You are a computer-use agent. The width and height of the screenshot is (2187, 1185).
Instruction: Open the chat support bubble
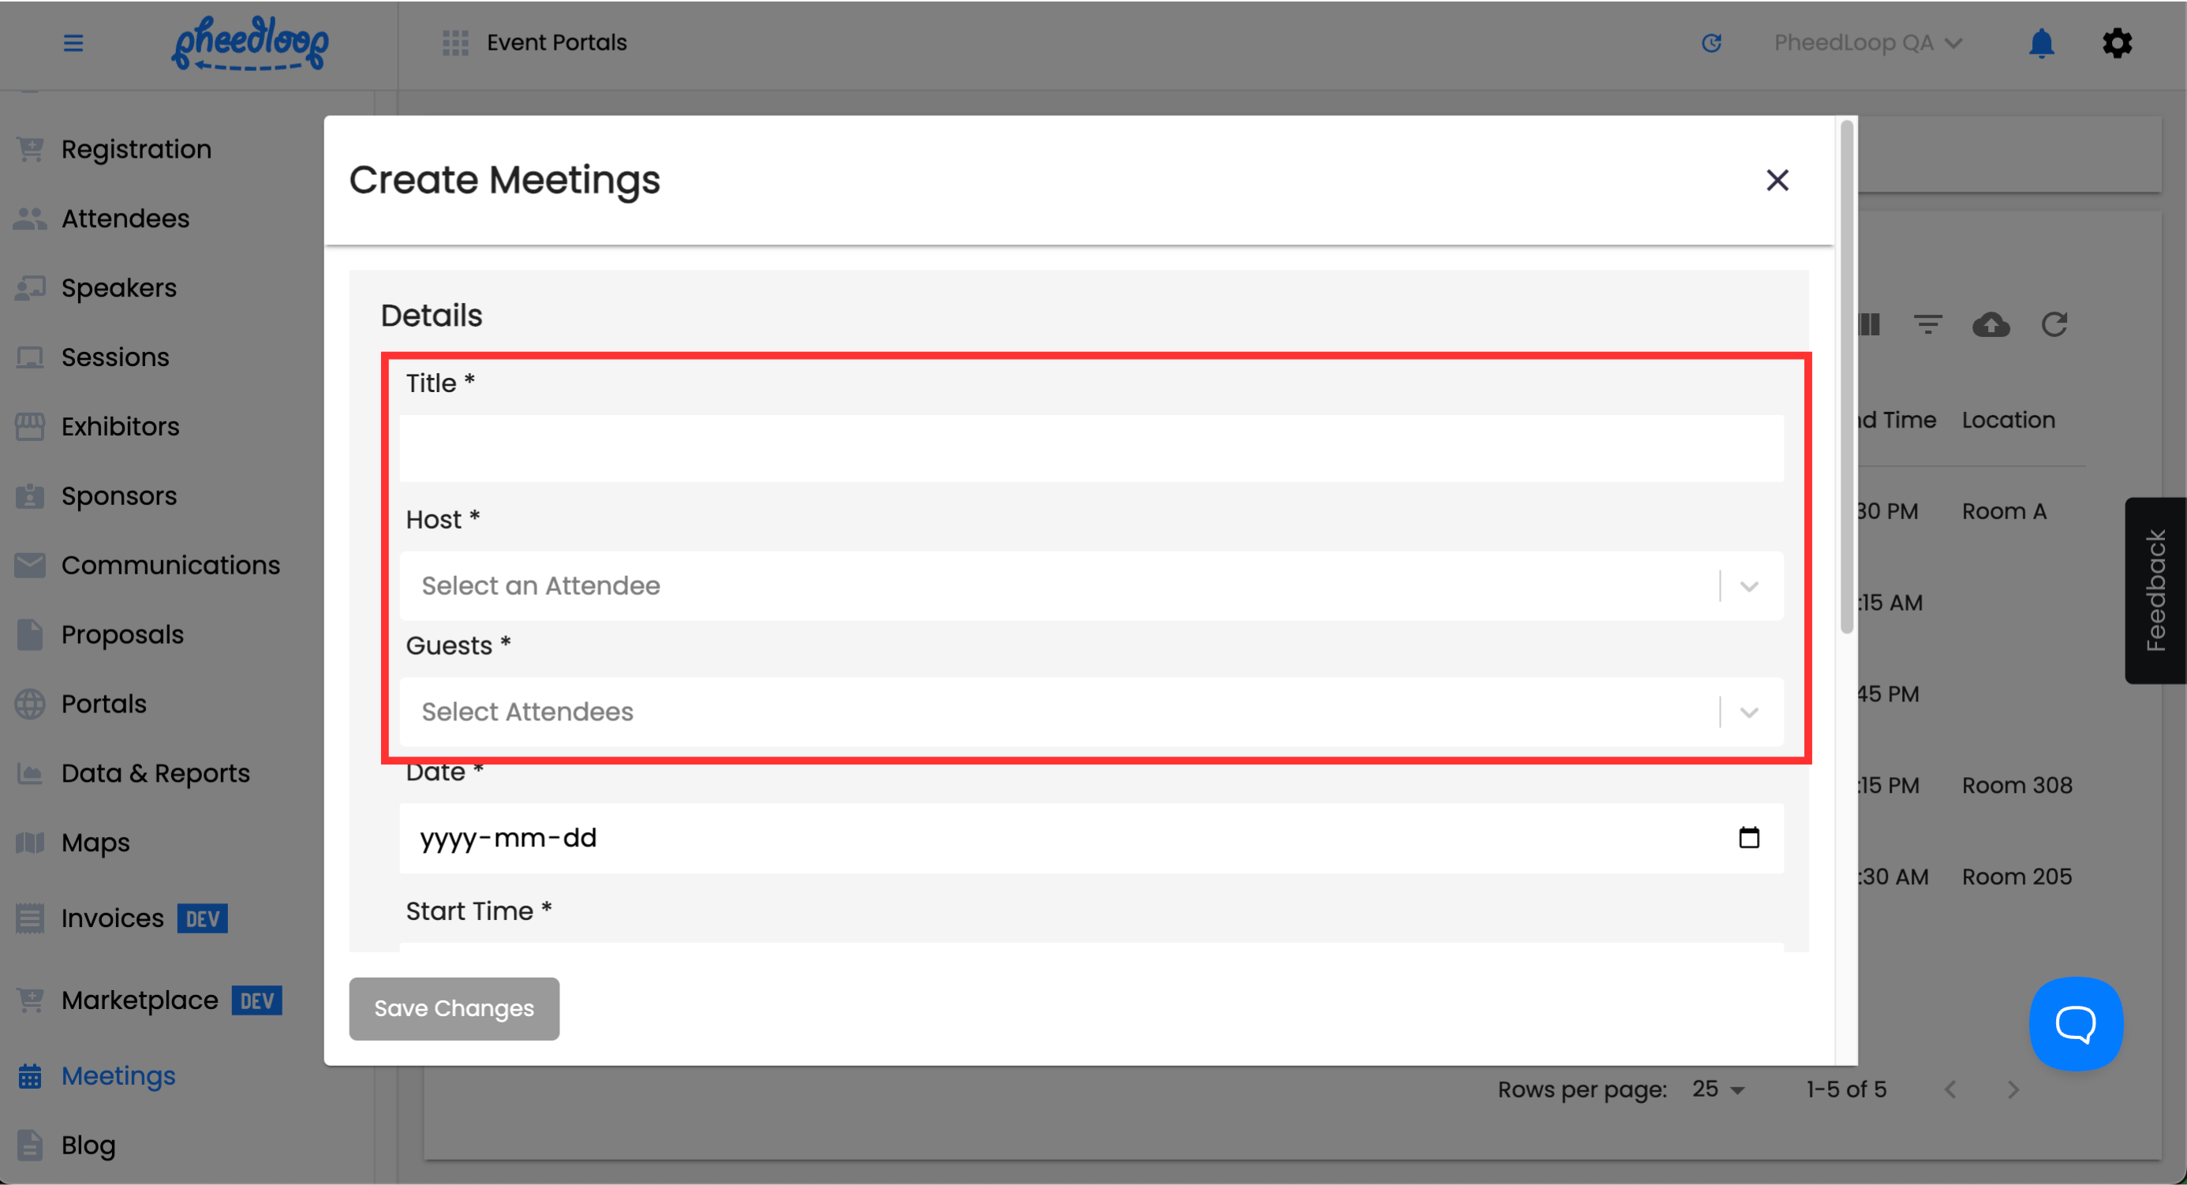(x=2075, y=1024)
